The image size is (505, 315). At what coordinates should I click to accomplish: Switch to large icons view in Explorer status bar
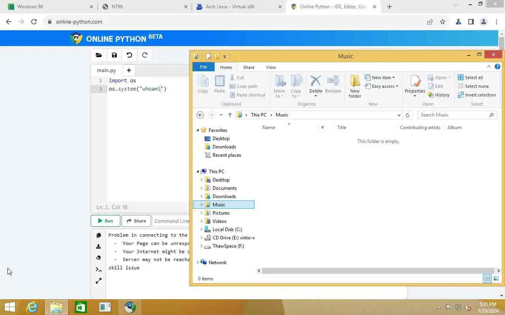coord(496,279)
